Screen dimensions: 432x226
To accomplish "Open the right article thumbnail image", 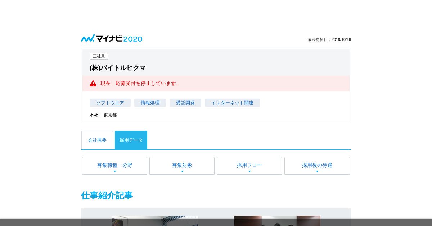I will click(277, 221).
